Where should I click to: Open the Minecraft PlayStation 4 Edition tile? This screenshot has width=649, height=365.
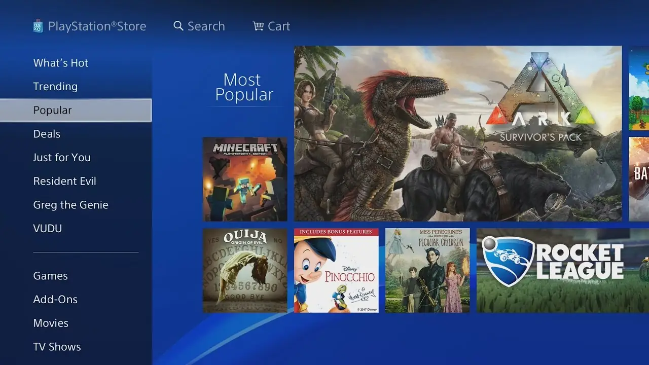(x=245, y=178)
